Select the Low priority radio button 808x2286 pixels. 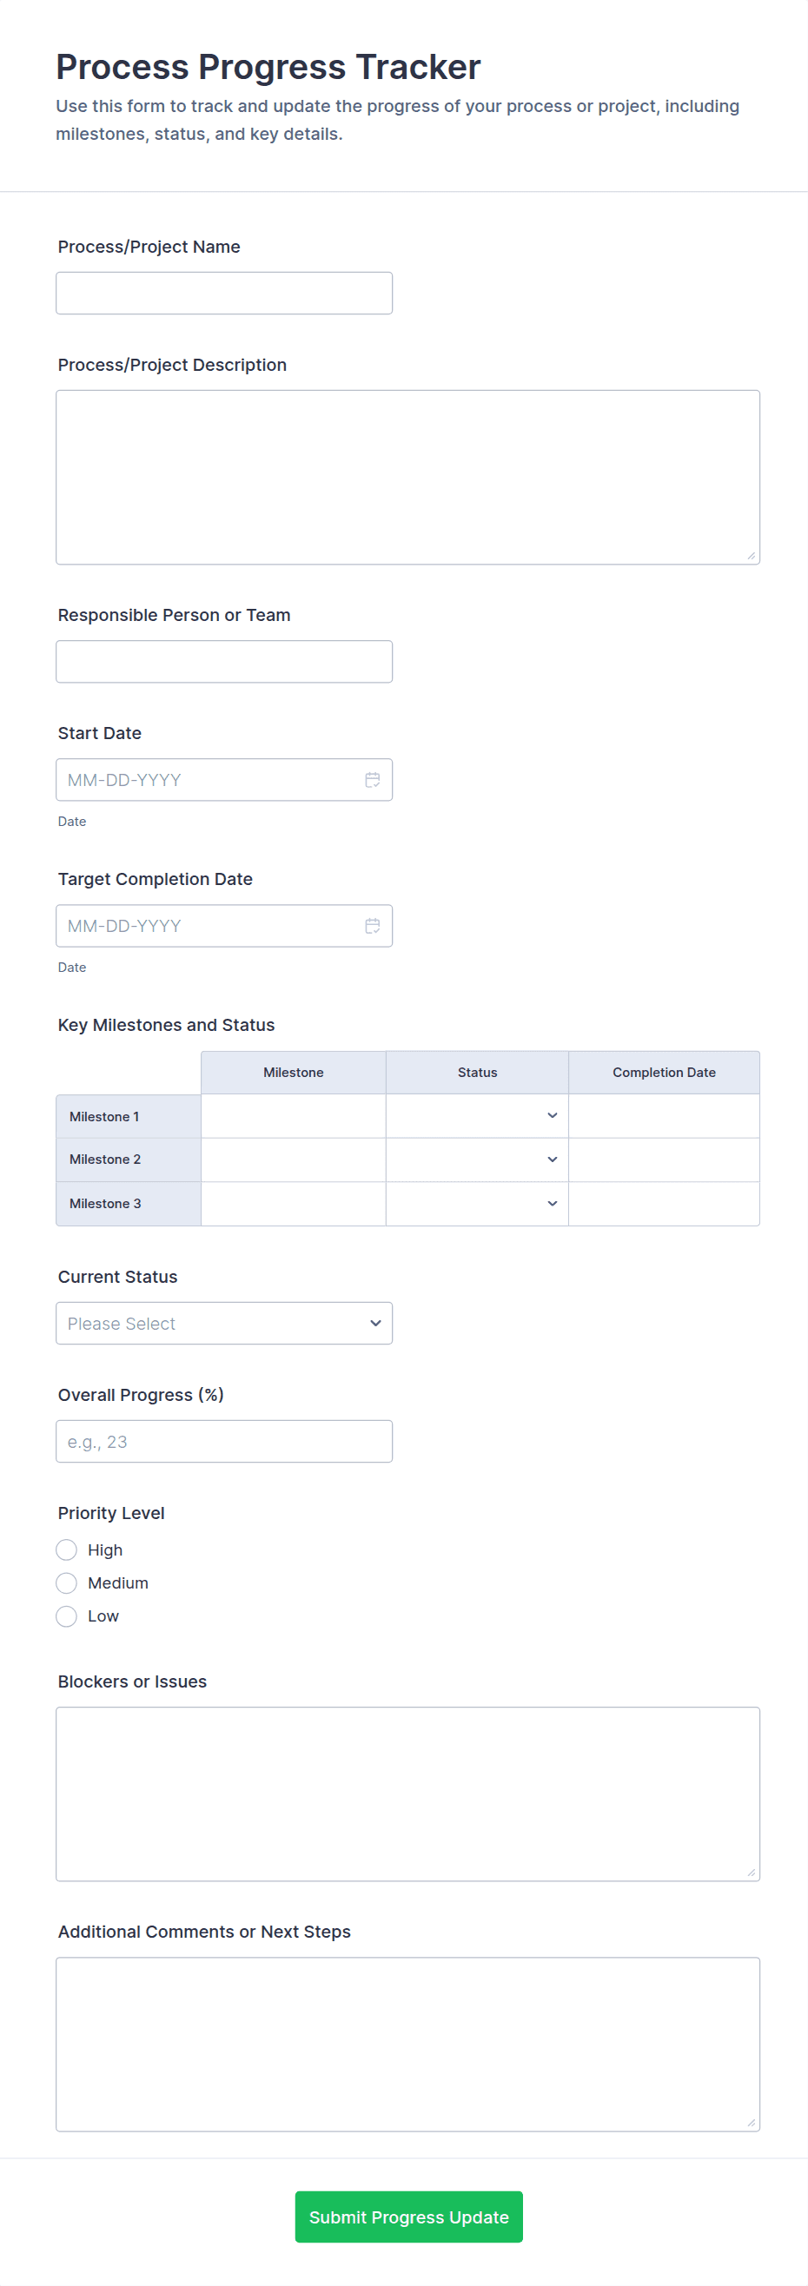pyautogui.click(x=67, y=1615)
